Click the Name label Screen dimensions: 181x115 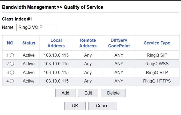(x=8, y=27)
